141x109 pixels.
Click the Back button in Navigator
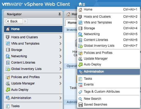tap(14, 21)
